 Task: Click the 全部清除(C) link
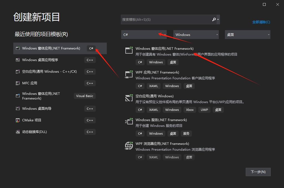pyautogui.click(x=261, y=22)
